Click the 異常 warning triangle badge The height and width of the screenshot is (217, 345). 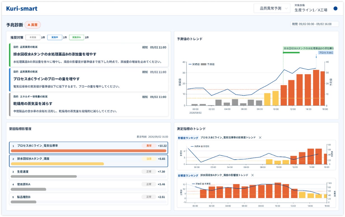33,25
